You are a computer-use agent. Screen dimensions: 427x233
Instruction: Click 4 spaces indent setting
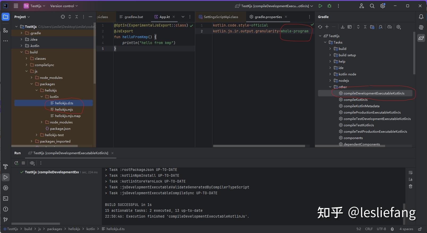pyautogui.click(x=406, y=229)
